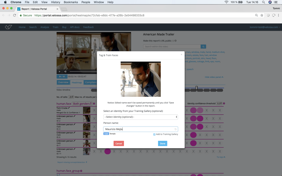Click the Cancel button

(119, 144)
